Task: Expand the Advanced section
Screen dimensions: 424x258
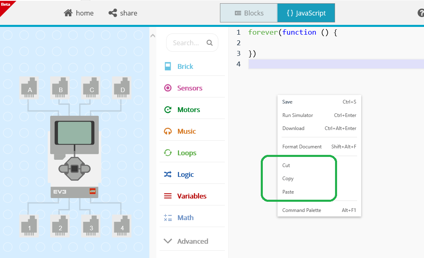Action: click(192, 241)
